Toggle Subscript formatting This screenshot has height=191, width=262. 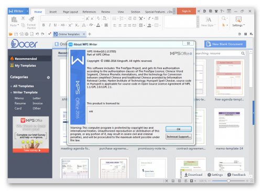(77, 25)
